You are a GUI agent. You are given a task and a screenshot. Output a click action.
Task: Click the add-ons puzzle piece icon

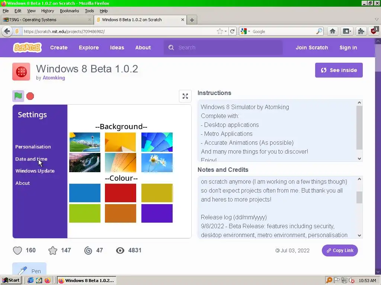pos(361,31)
